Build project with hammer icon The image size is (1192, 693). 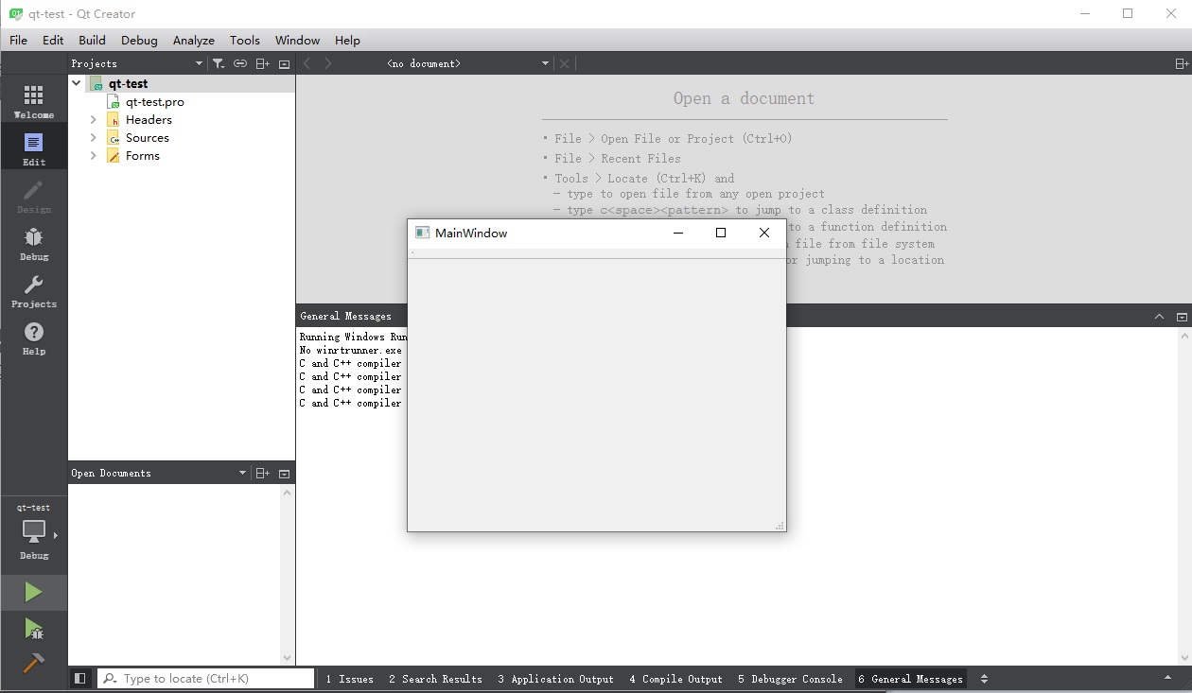pyautogui.click(x=33, y=663)
